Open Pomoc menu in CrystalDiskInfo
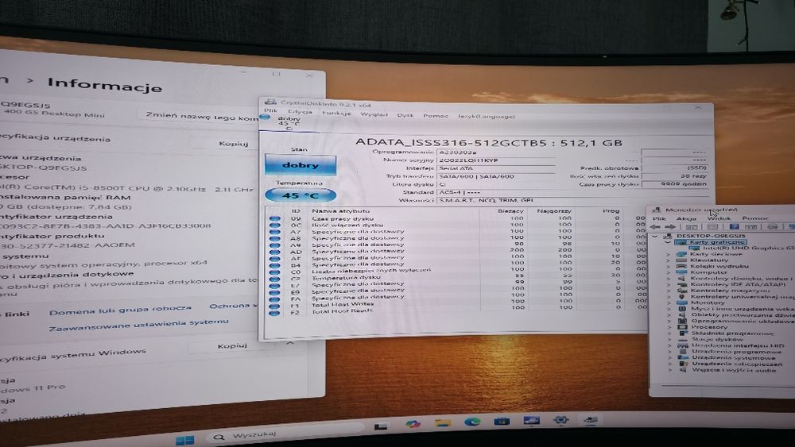 tap(436, 116)
